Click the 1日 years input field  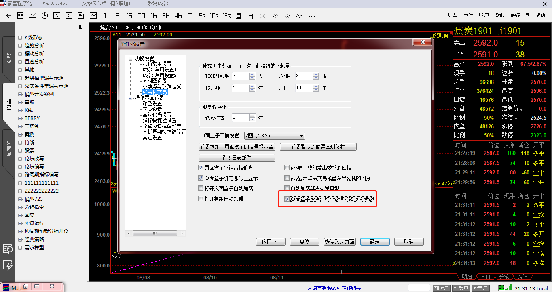304,88
